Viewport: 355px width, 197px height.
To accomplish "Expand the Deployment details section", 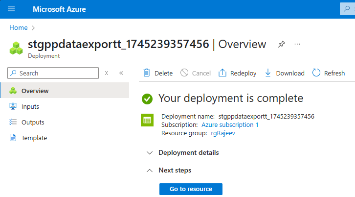I will (188, 152).
